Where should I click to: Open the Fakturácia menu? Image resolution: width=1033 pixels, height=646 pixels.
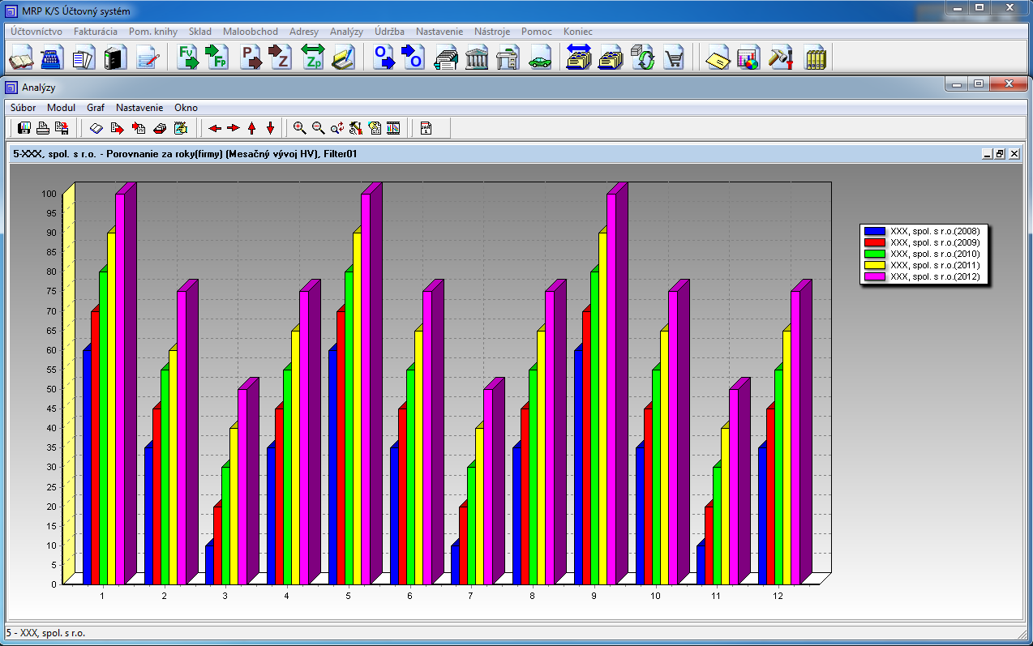[x=95, y=32]
